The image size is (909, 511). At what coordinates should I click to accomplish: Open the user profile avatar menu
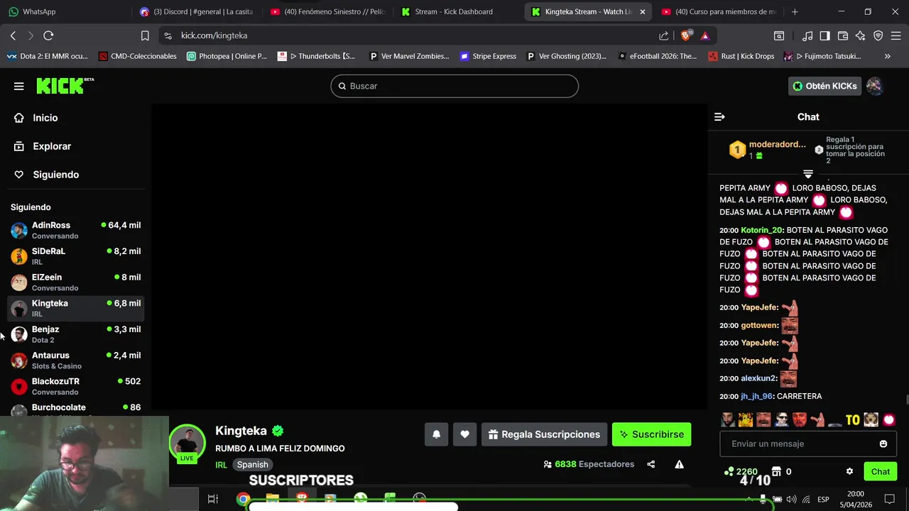[875, 86]
